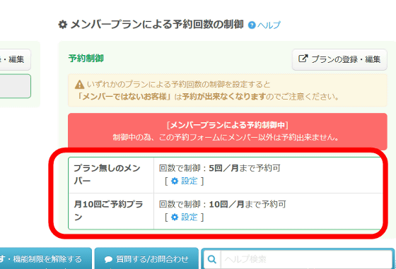Click external-link icon on プランの登録・編集 button
This screenshot has width=396, height=269.
(x=303, y=59)
